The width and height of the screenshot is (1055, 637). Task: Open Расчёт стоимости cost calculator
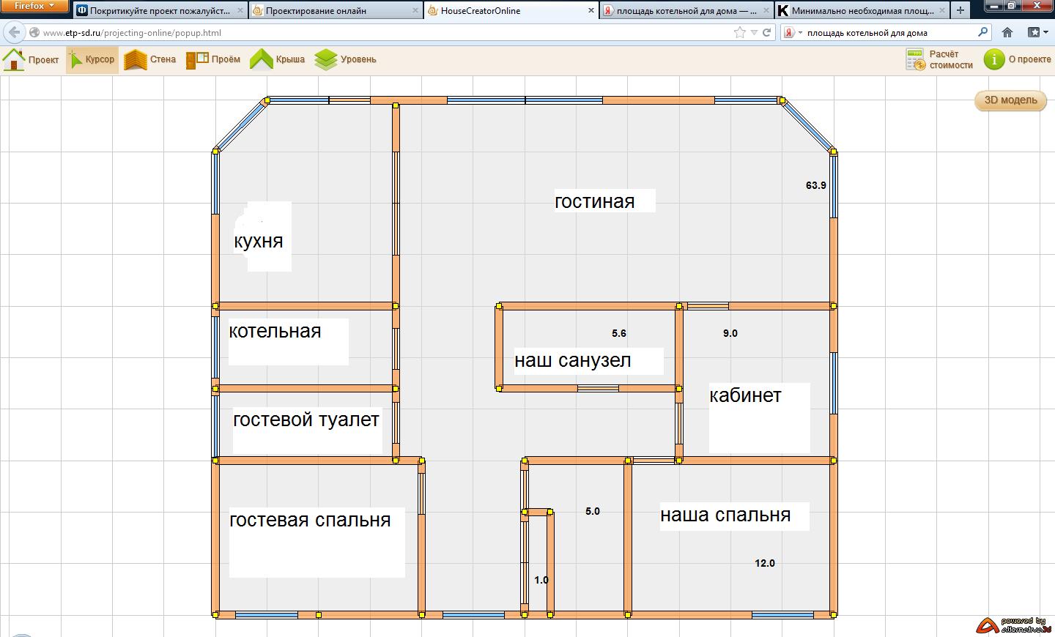pos(939,60)
